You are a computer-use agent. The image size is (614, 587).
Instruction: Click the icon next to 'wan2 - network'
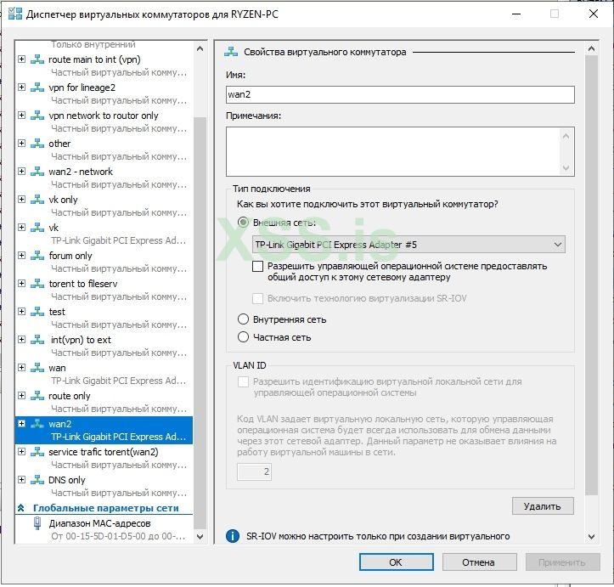(37, 171)
